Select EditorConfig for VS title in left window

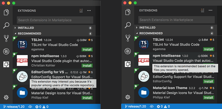50,72
